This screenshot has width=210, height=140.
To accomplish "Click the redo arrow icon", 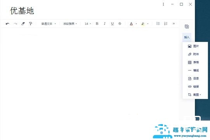I will [15, 24].
